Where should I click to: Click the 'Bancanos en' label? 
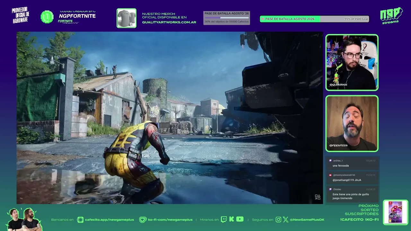62,220
